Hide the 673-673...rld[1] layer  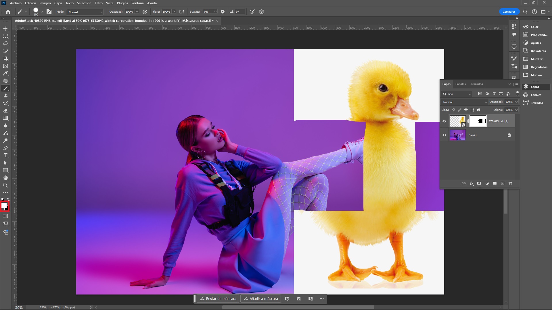[444, 121]
